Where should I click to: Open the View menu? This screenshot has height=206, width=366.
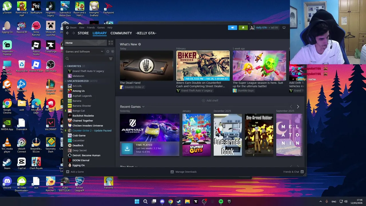(81, 27)
